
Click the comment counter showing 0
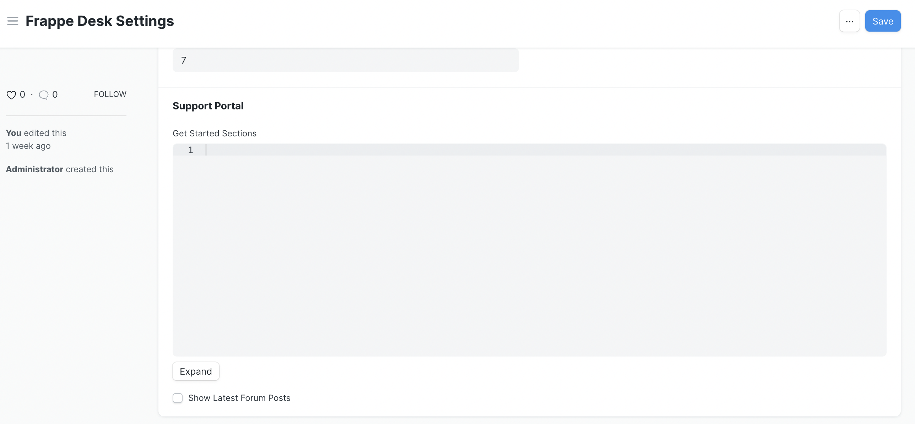coord(55,94)
